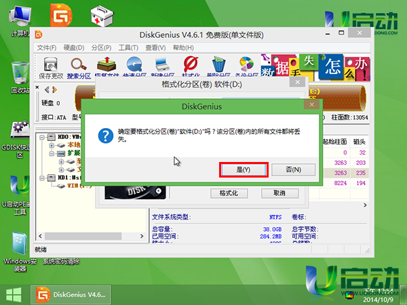407x305 pixels.
Task: Collapse the HD0 disk tree node
Action: pos(41,137)
